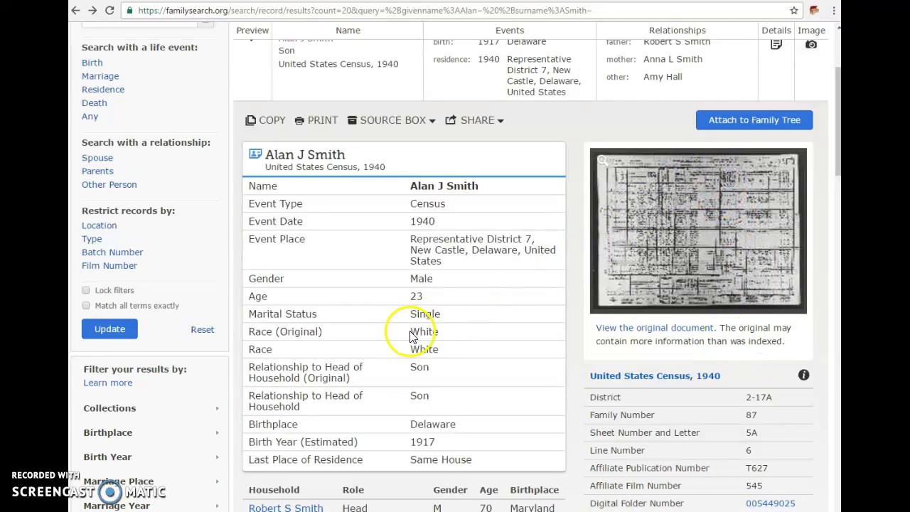910x512 pixels.
Task: Expand the Birthplace filter
Action: point(151,432)
